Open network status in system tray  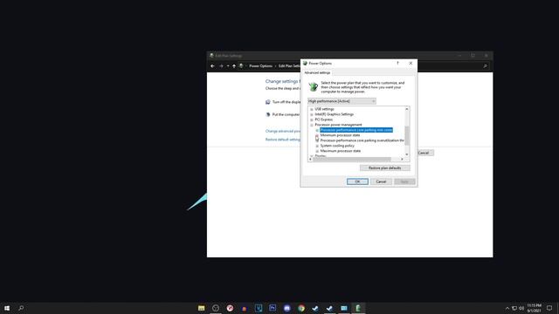tap(514, 308)
